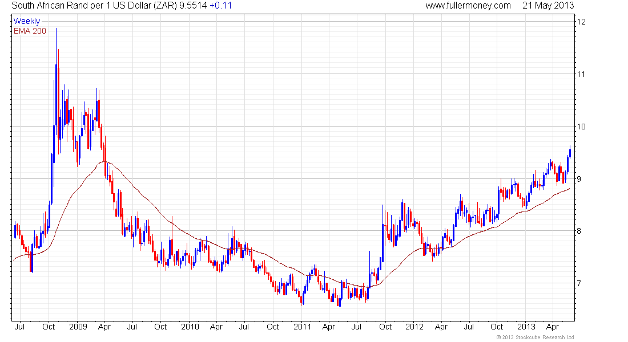Click the 9 value on price axis
Image resolution: width=628 pixels, height=342 pixels.
(x=579, y=179)
